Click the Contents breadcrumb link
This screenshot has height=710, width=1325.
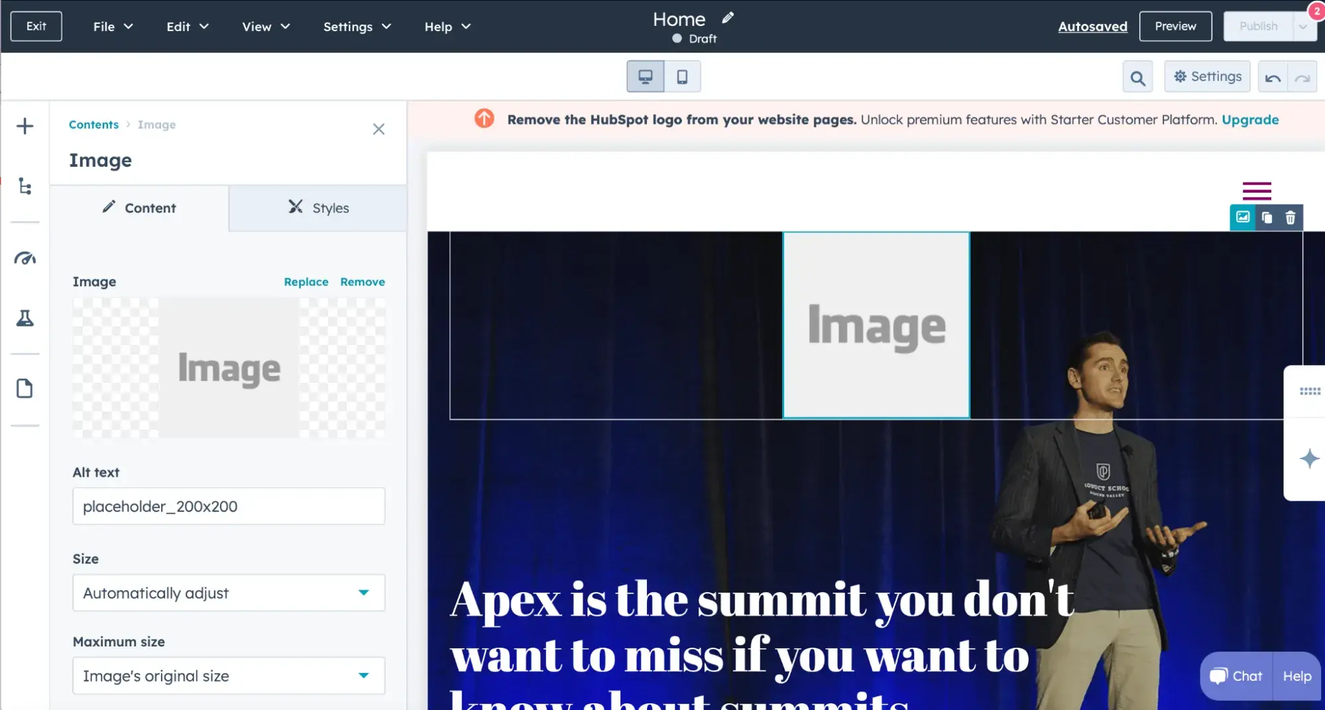[93, 125]
